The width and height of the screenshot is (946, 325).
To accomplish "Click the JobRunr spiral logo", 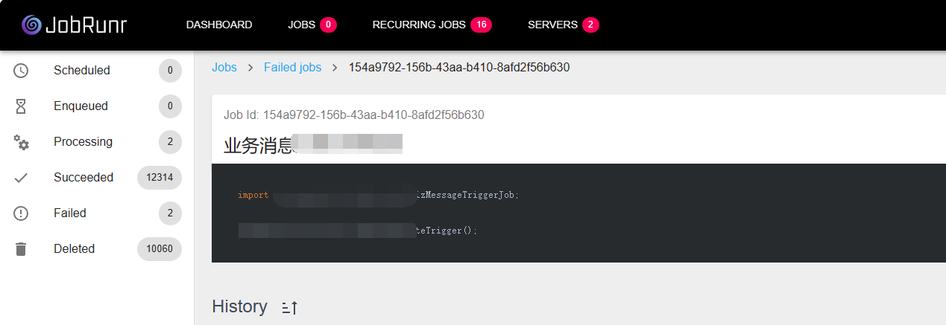I will click(31, 25).
